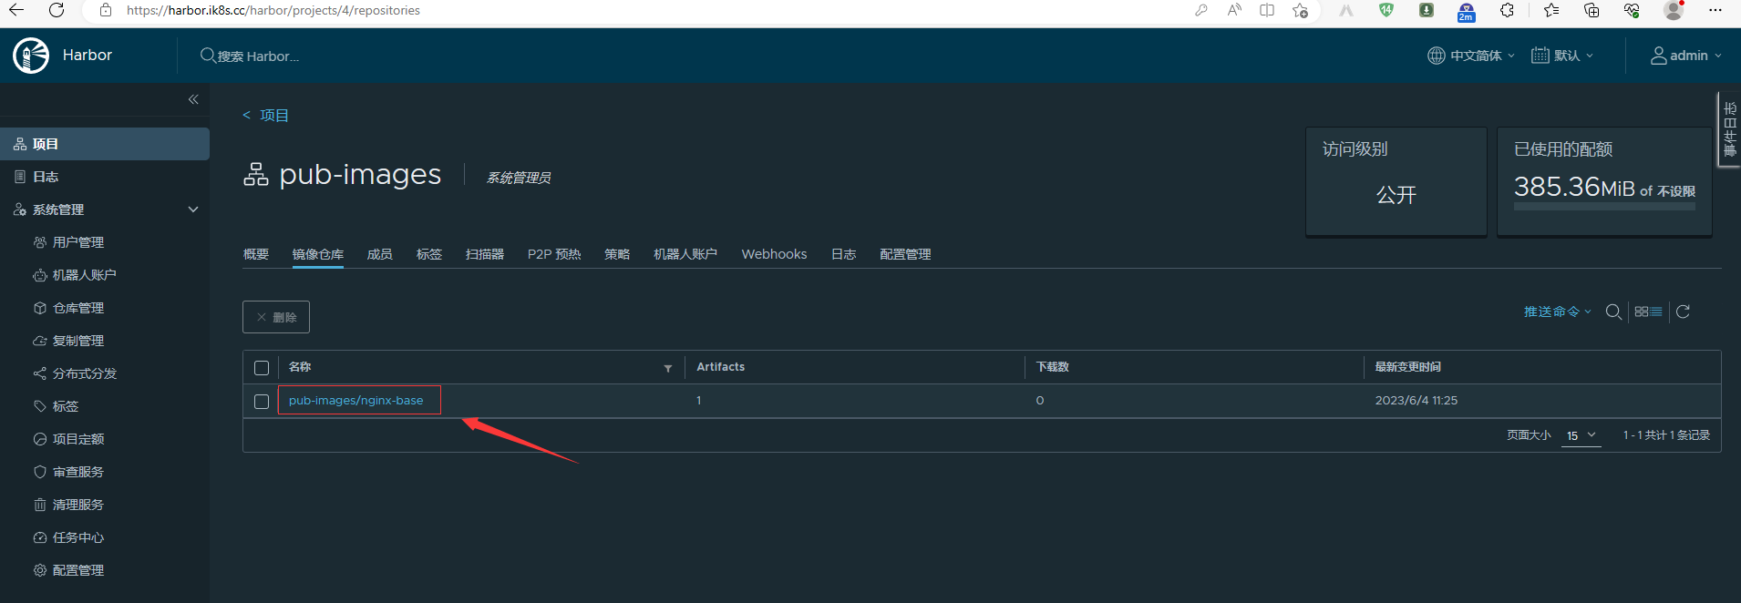Open the page size dropdown showing 15

(1581, 435)
